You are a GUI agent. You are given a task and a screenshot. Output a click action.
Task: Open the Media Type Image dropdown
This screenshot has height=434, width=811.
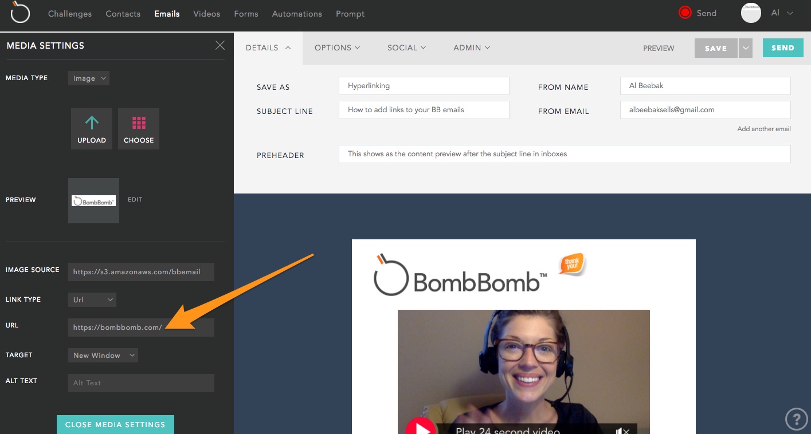[x=88, y=78]
